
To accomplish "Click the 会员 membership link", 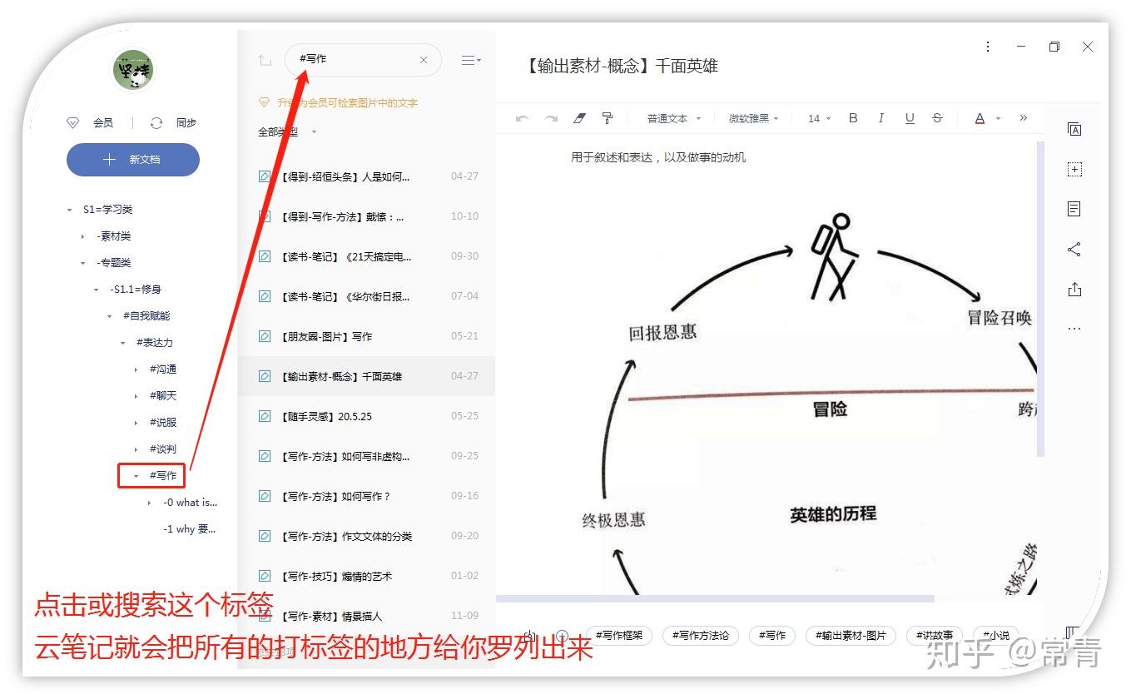I will tap(103, 122).
